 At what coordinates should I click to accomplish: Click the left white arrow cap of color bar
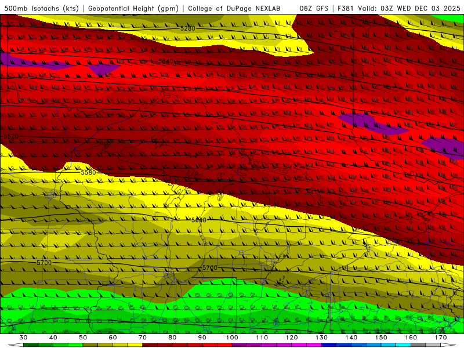(16, 345)
